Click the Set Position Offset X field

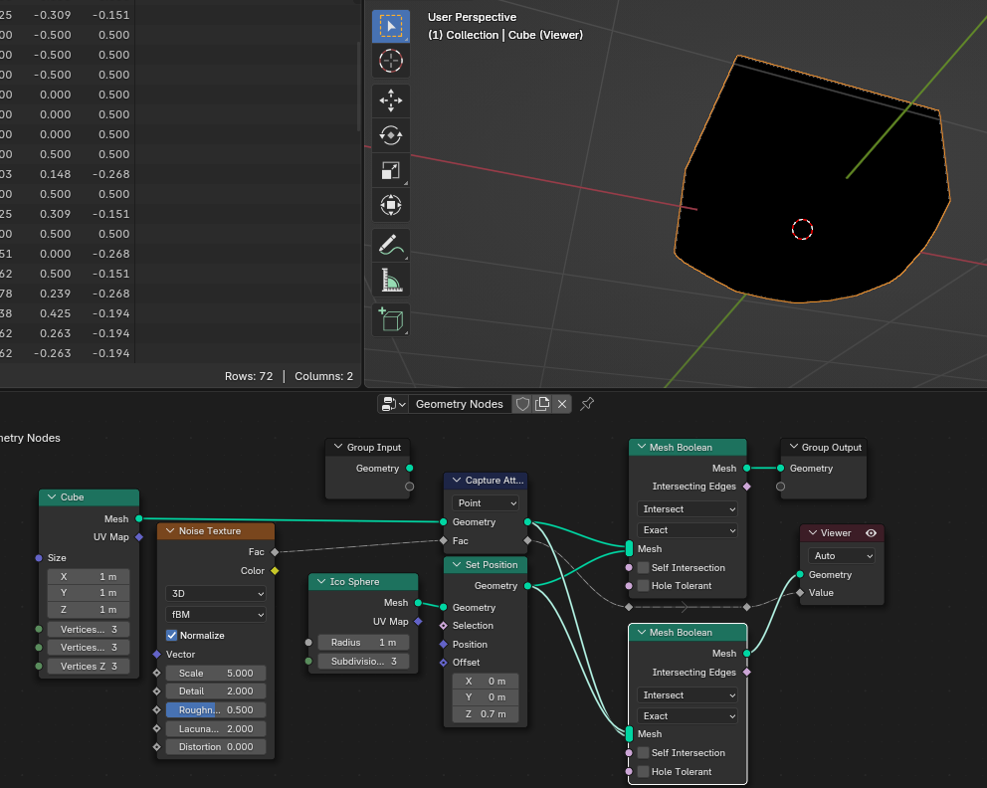click(486, 681)
